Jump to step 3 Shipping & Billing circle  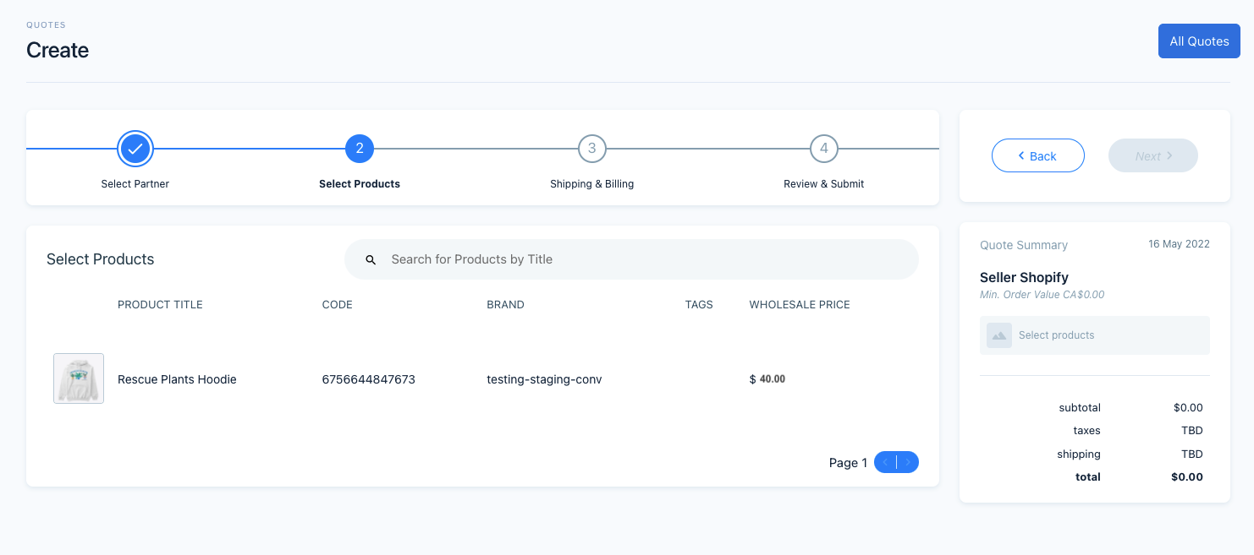(x=591, y=149)
